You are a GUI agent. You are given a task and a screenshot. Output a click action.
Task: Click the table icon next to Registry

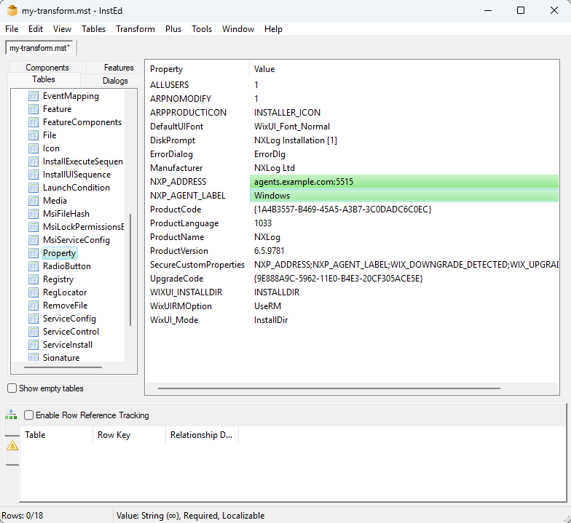pyautogui.click(x=33, y=279)
